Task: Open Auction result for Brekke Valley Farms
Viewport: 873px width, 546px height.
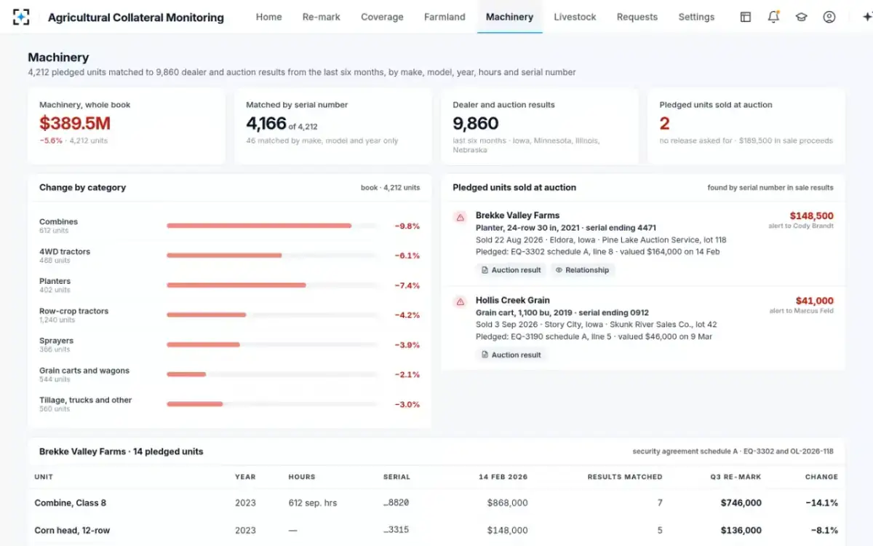Action: [511, 270]
